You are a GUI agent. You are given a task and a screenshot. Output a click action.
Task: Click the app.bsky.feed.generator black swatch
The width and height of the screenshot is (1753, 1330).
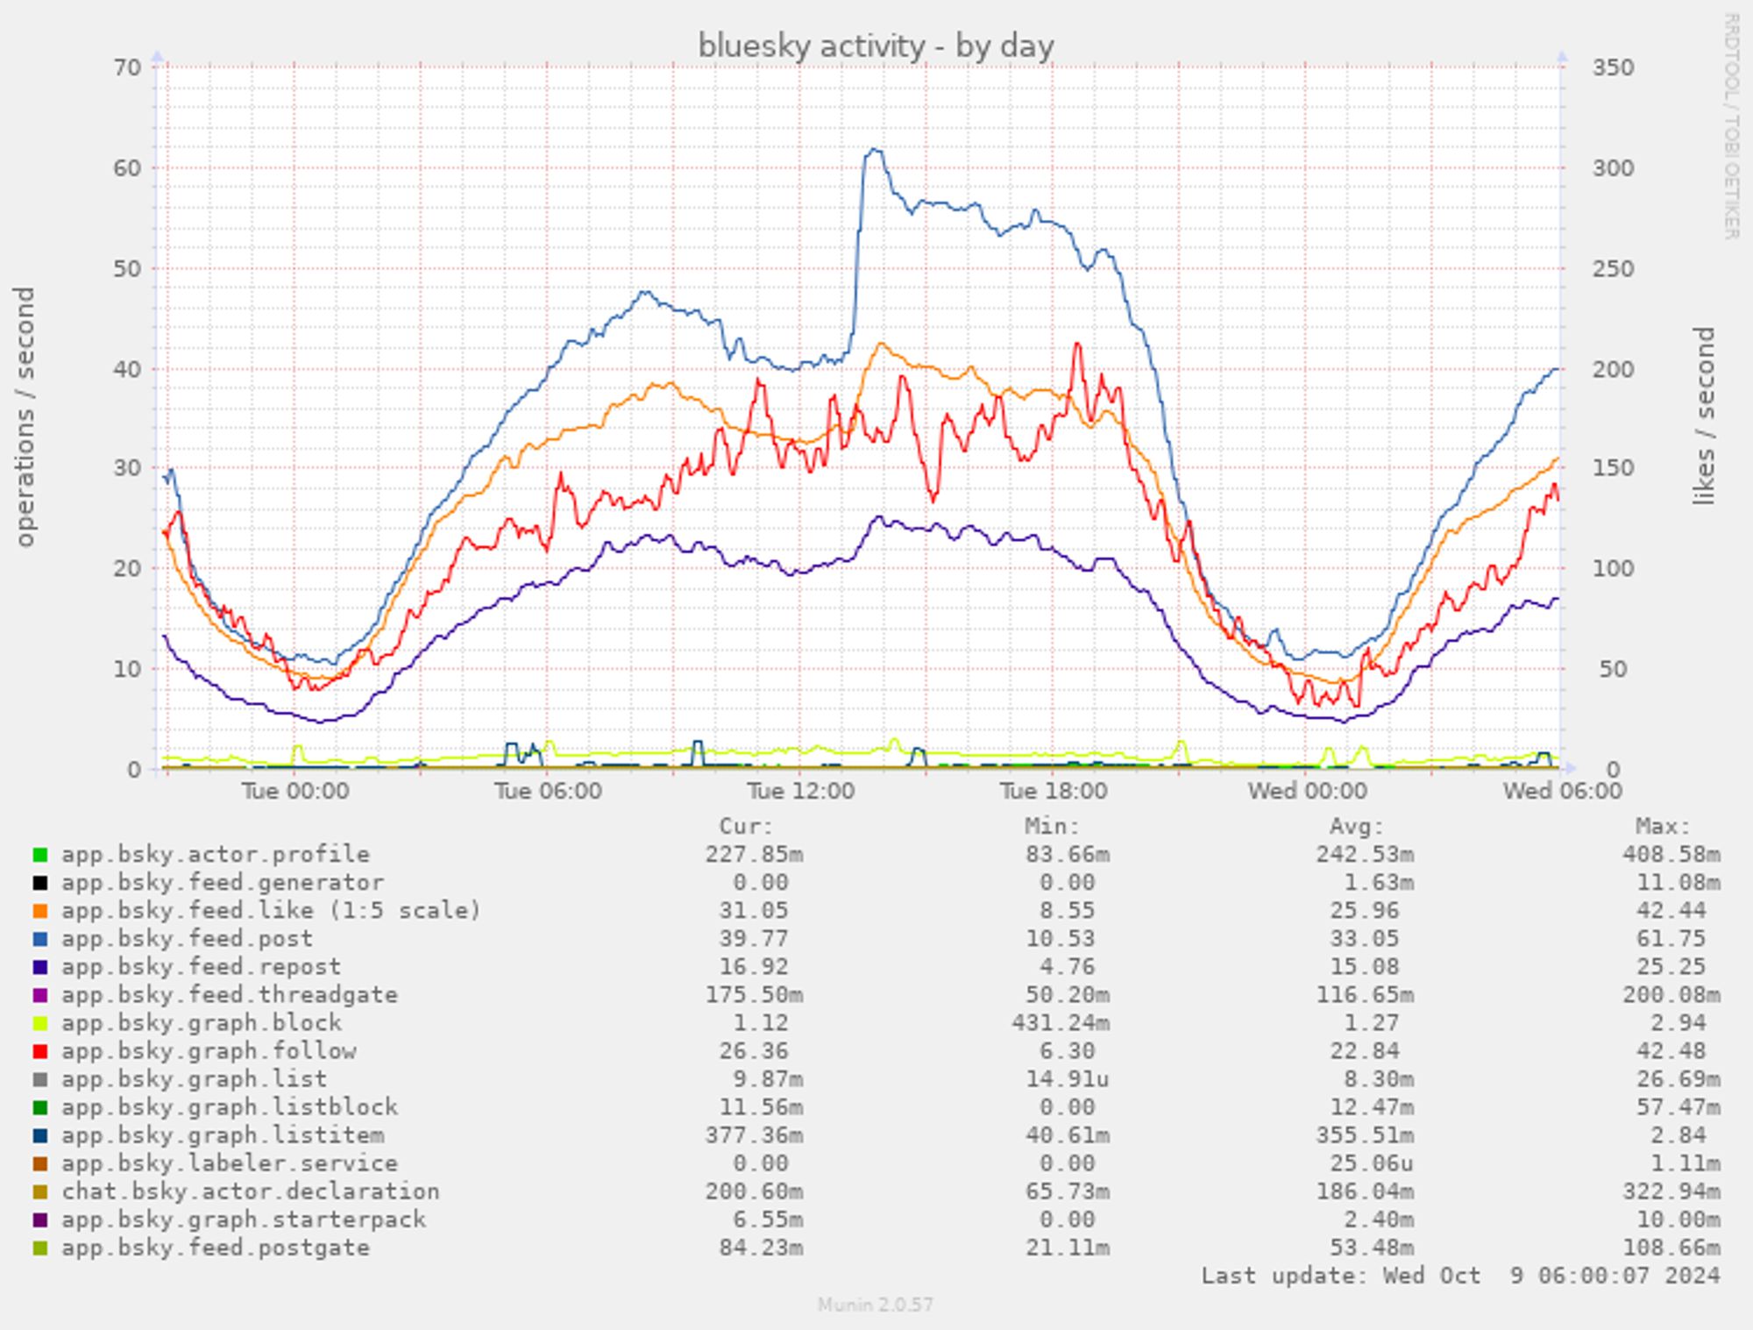point(40,883)
